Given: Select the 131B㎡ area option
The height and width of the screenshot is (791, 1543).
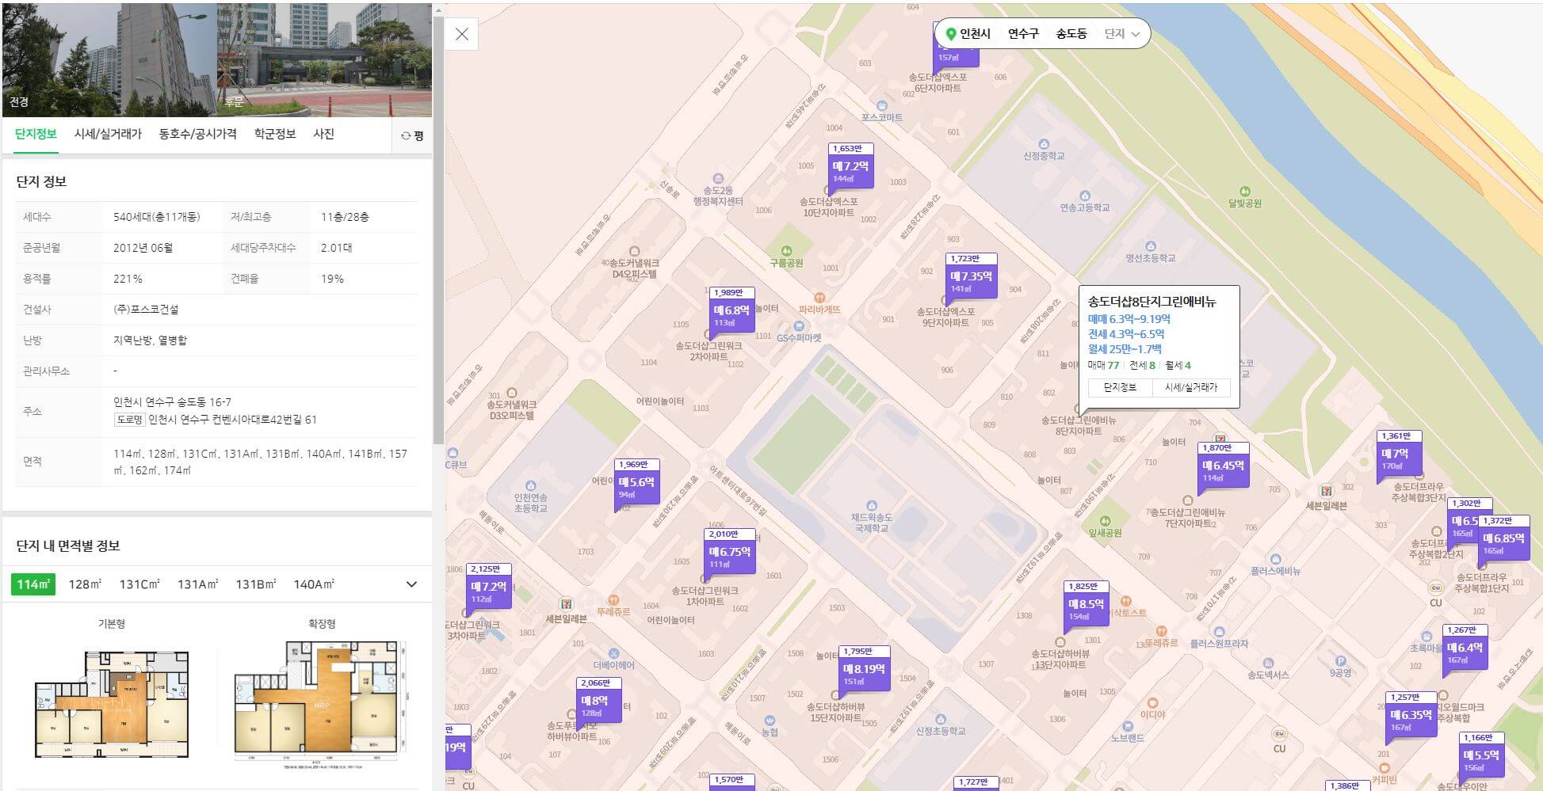Looking at the screenshot, I should [x=255, y=584].
